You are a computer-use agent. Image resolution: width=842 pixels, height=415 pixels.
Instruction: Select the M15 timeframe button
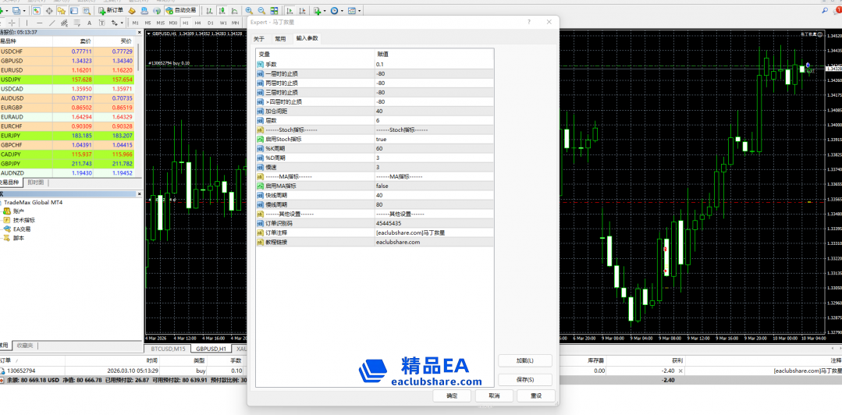click(x=160, y=23)
